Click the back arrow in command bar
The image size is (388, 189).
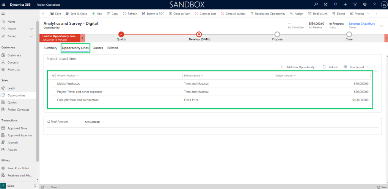click(44, 14)
